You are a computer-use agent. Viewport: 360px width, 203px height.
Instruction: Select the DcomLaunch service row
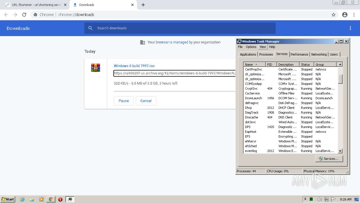[291, 98]
